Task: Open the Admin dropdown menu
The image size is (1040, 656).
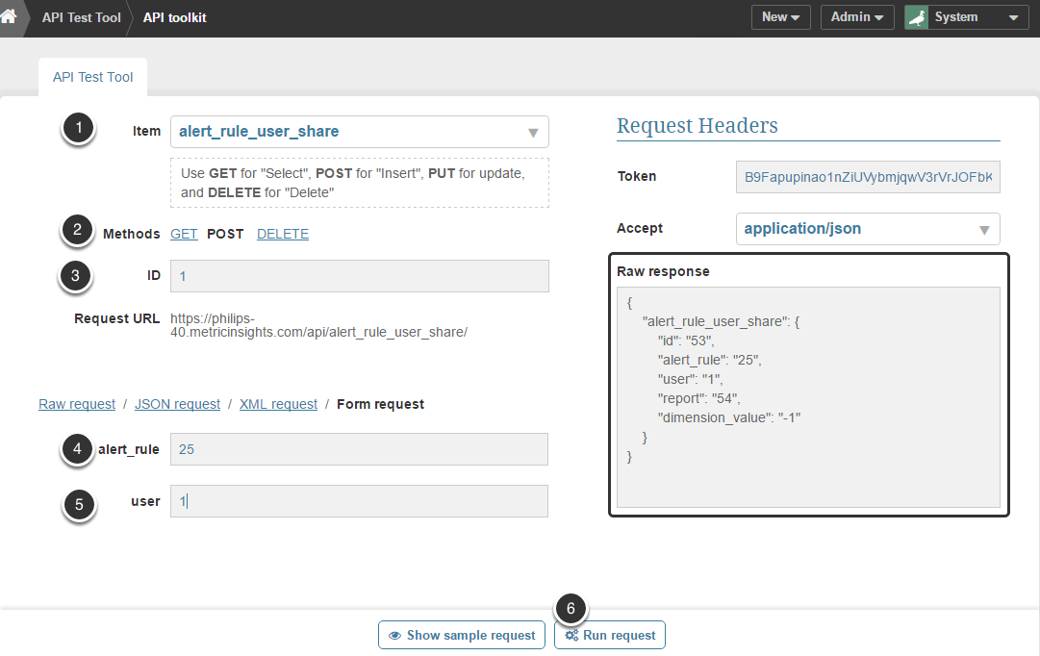Action: pos(856,17)
